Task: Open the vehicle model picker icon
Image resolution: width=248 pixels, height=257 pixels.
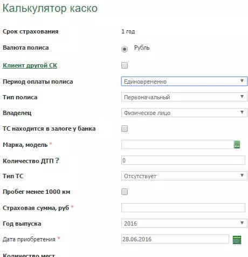Action: [237, 145]
